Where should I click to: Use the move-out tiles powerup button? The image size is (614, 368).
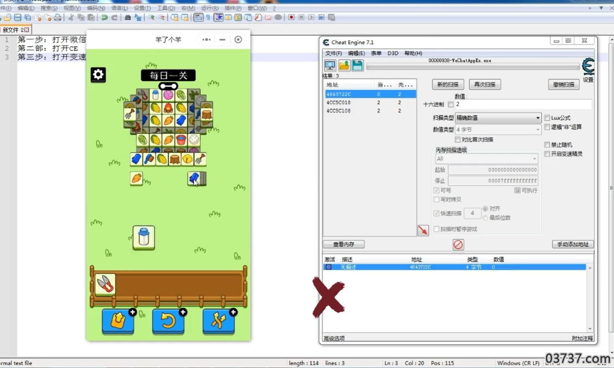click(x=118, y=321)
